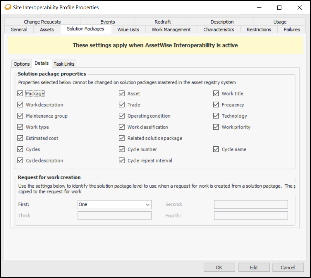Go to the Value Lists tab

point(128,30)
